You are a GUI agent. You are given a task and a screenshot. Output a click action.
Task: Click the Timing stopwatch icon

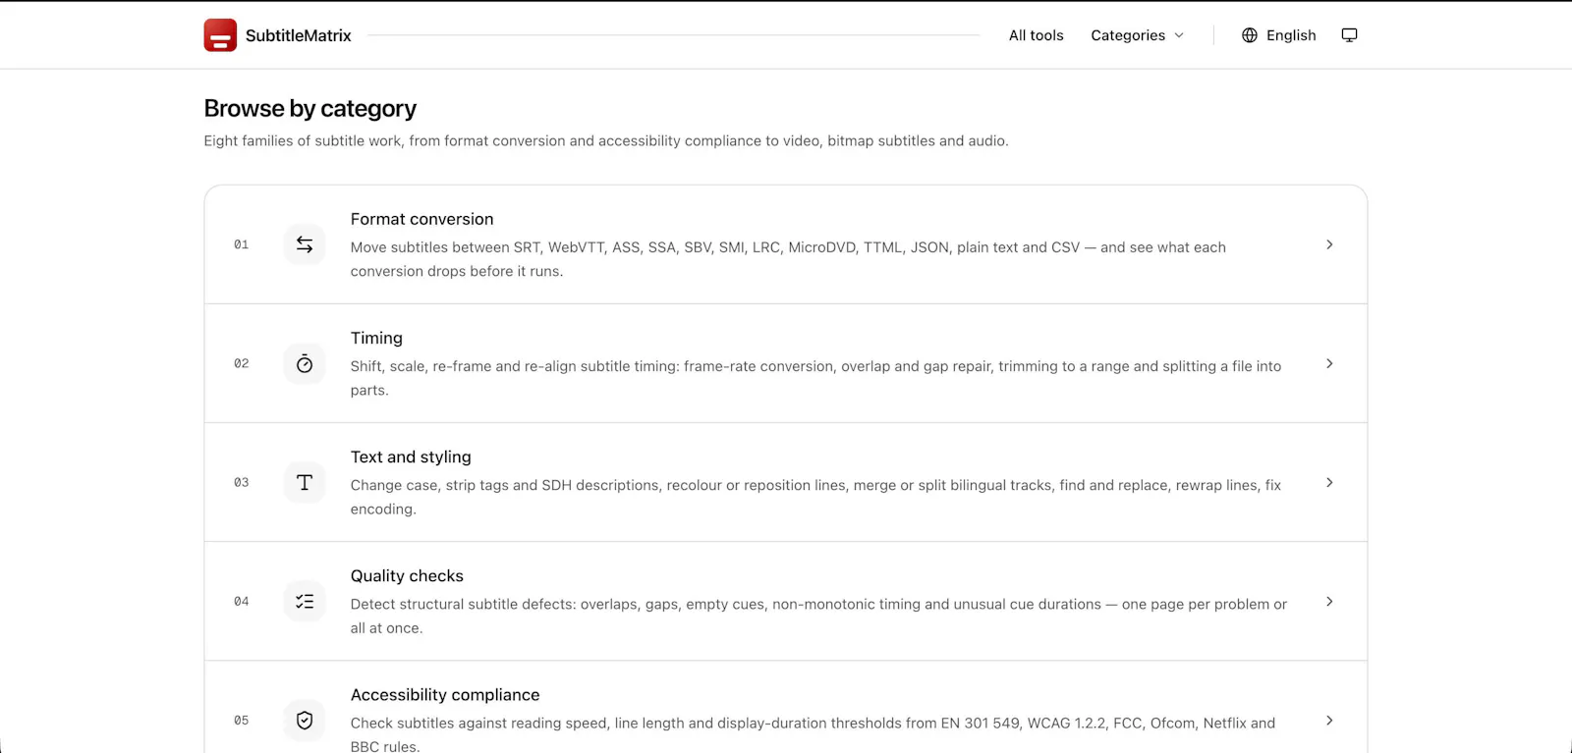coord(305,363)
